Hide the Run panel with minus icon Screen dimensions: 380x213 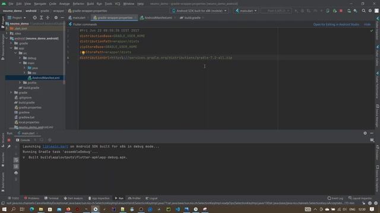(x=372, y=133)
